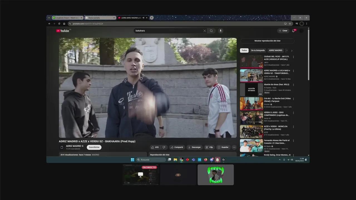The height and width of the screenshot is (200, 356).
Task: Open YouTube home via the logo
Action: (x=63, y=31)
